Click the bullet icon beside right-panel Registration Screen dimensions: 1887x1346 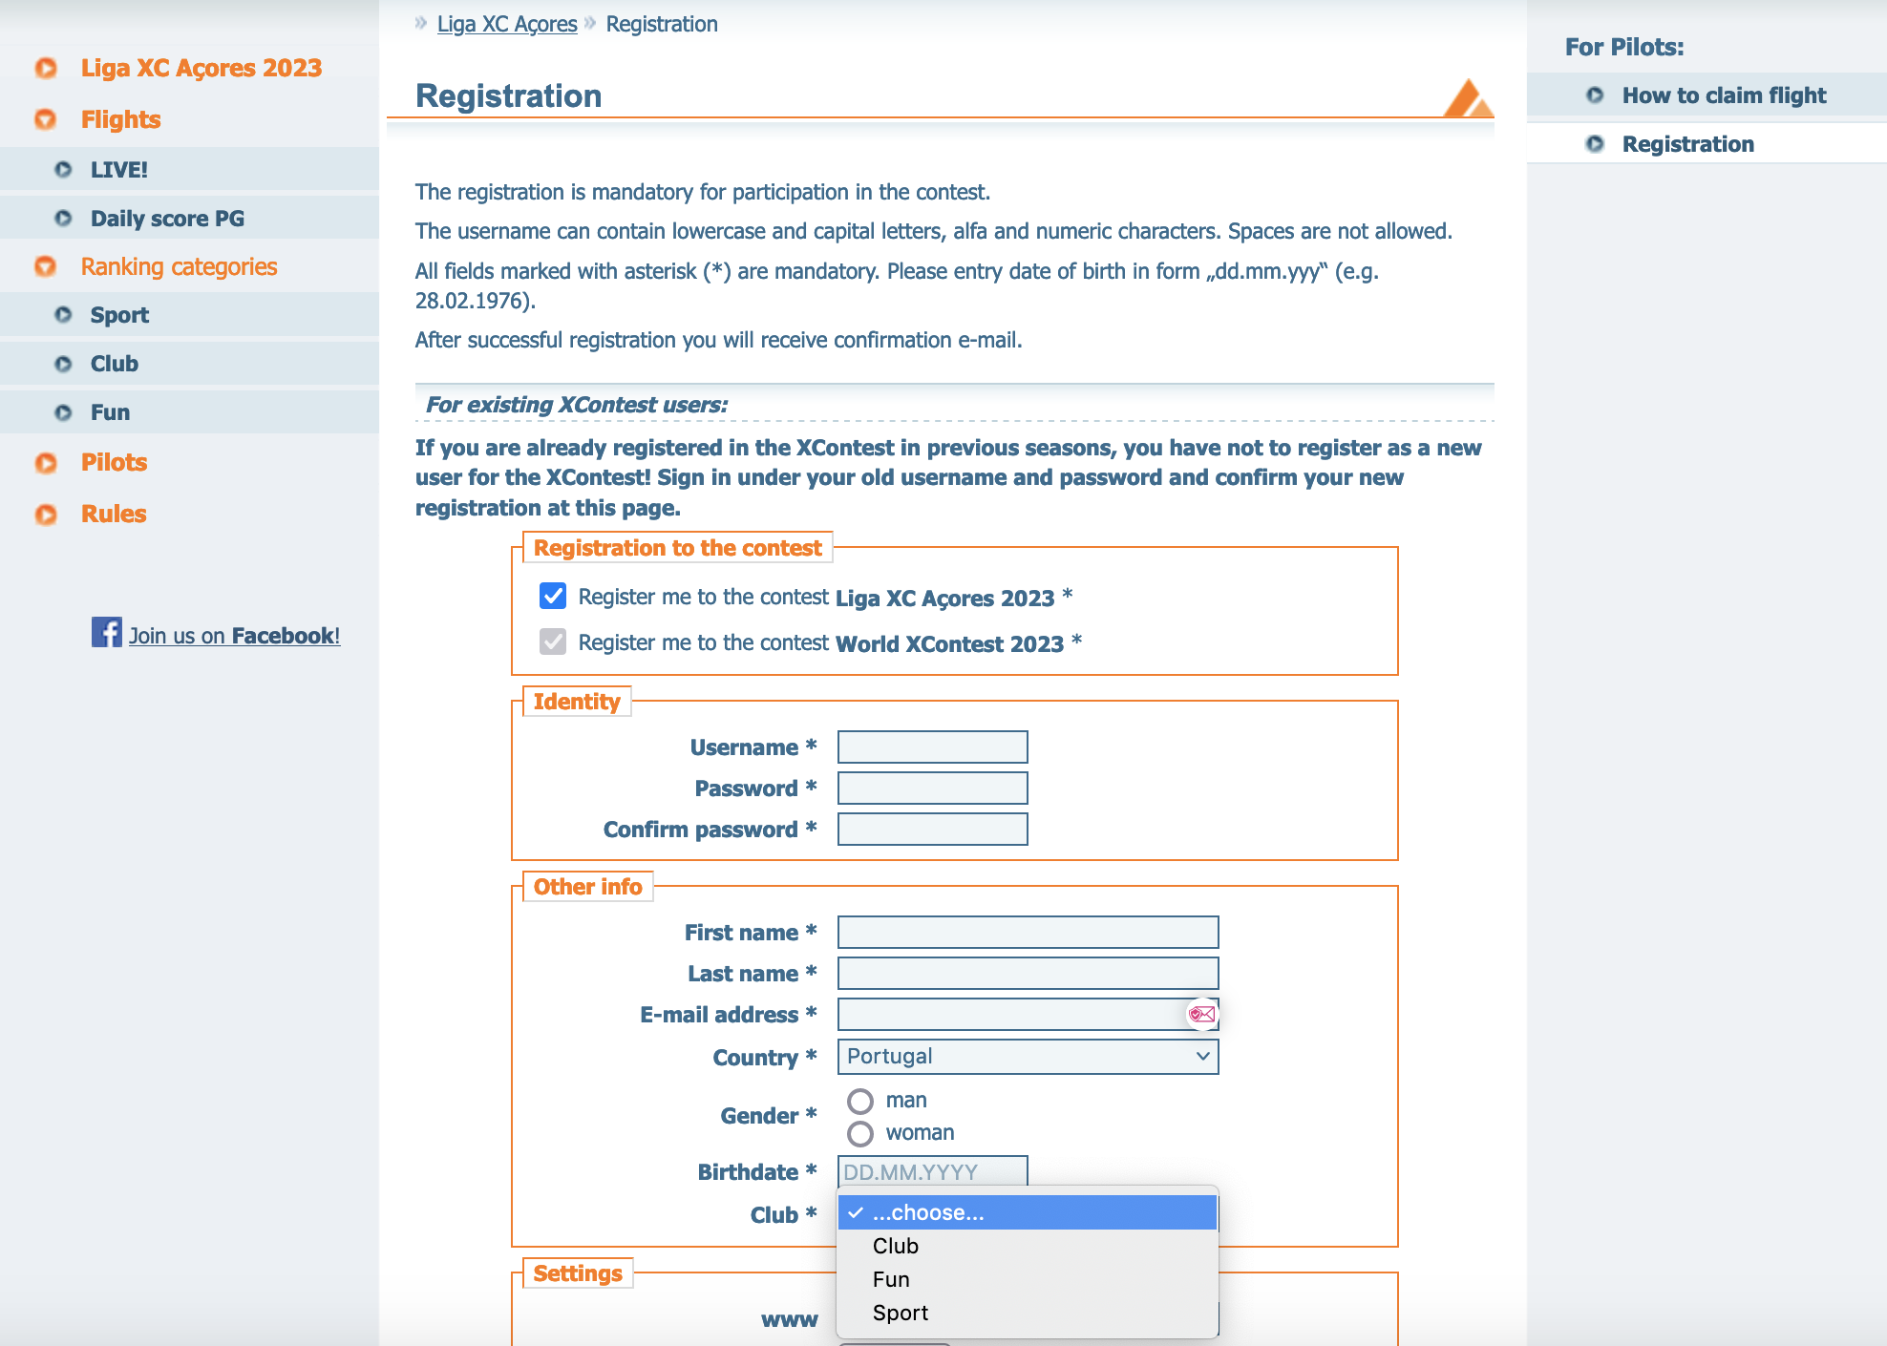tap(1595, 144)
